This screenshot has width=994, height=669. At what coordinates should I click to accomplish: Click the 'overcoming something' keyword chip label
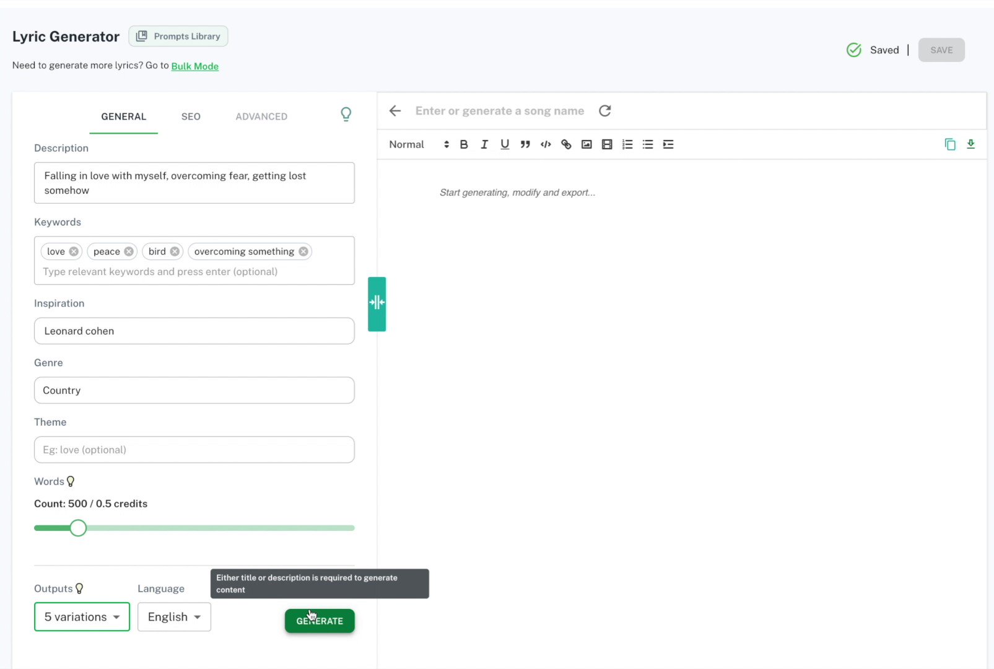(244, 251)
